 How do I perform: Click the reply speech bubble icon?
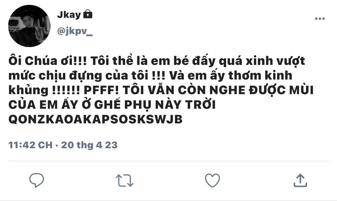coord(37,180)
